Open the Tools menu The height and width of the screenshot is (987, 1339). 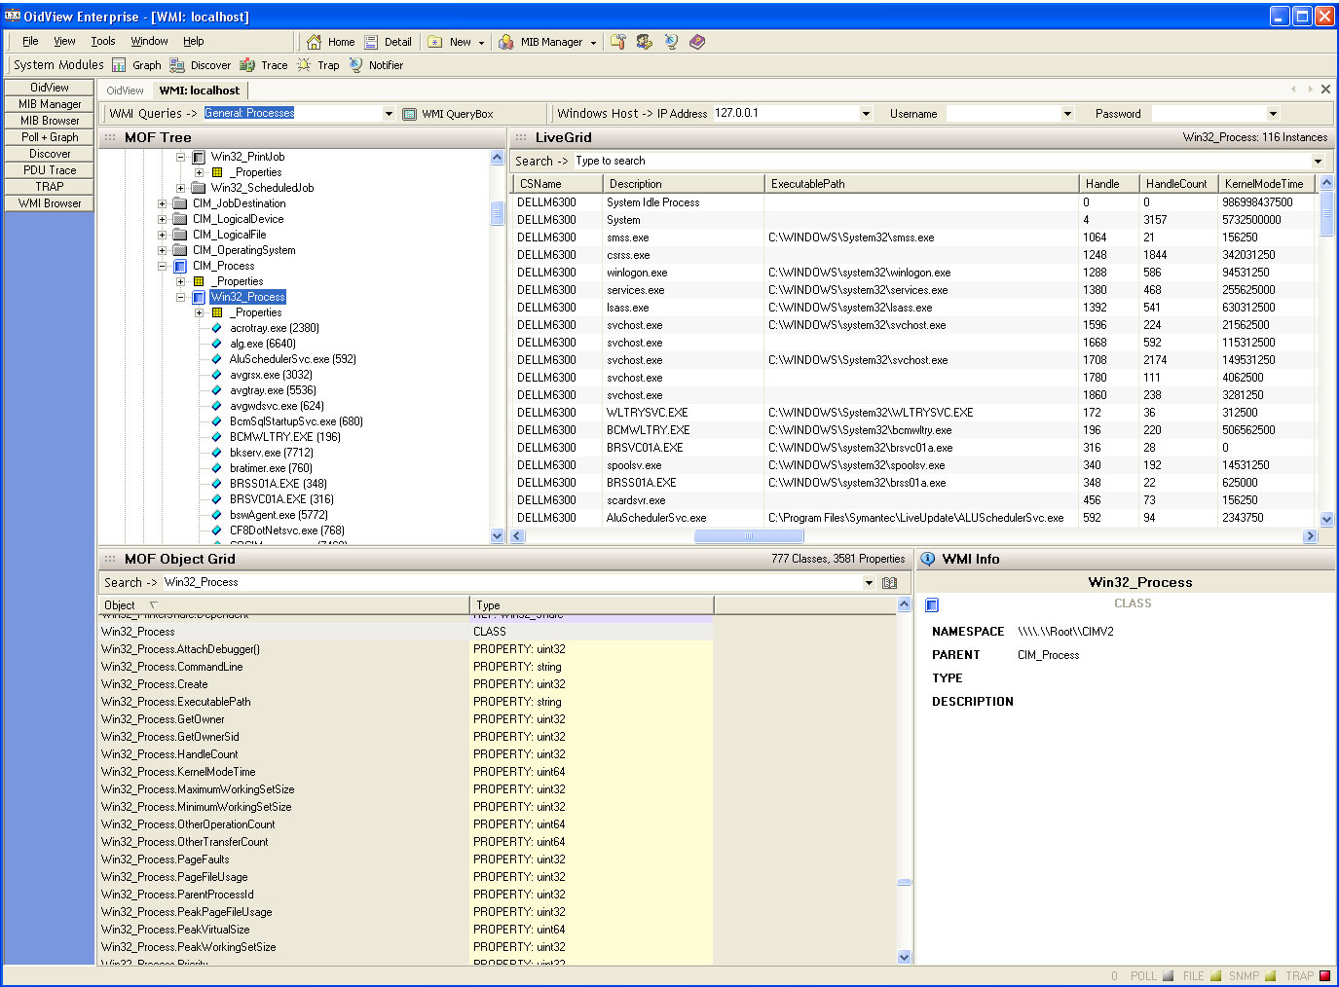pyautogui.click(x=103, y=41)
